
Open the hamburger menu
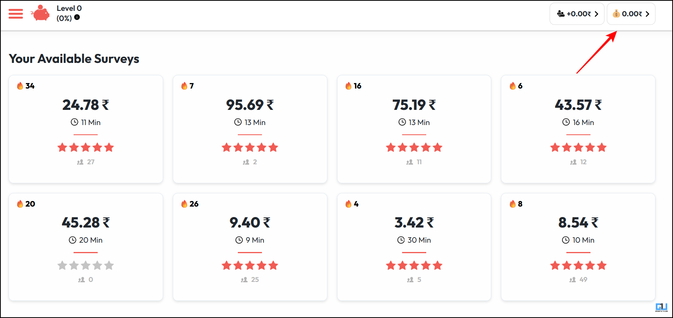tap(16, 14)
